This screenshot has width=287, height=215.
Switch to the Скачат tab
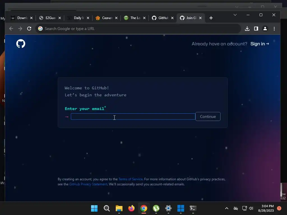107,18
